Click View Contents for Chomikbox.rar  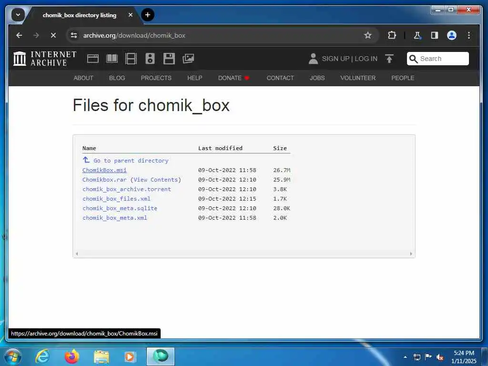pos(156,180)
